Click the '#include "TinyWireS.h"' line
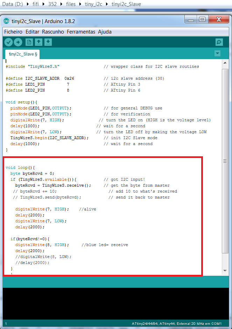The width and height of the screenshot is (232, 329). 33,66
